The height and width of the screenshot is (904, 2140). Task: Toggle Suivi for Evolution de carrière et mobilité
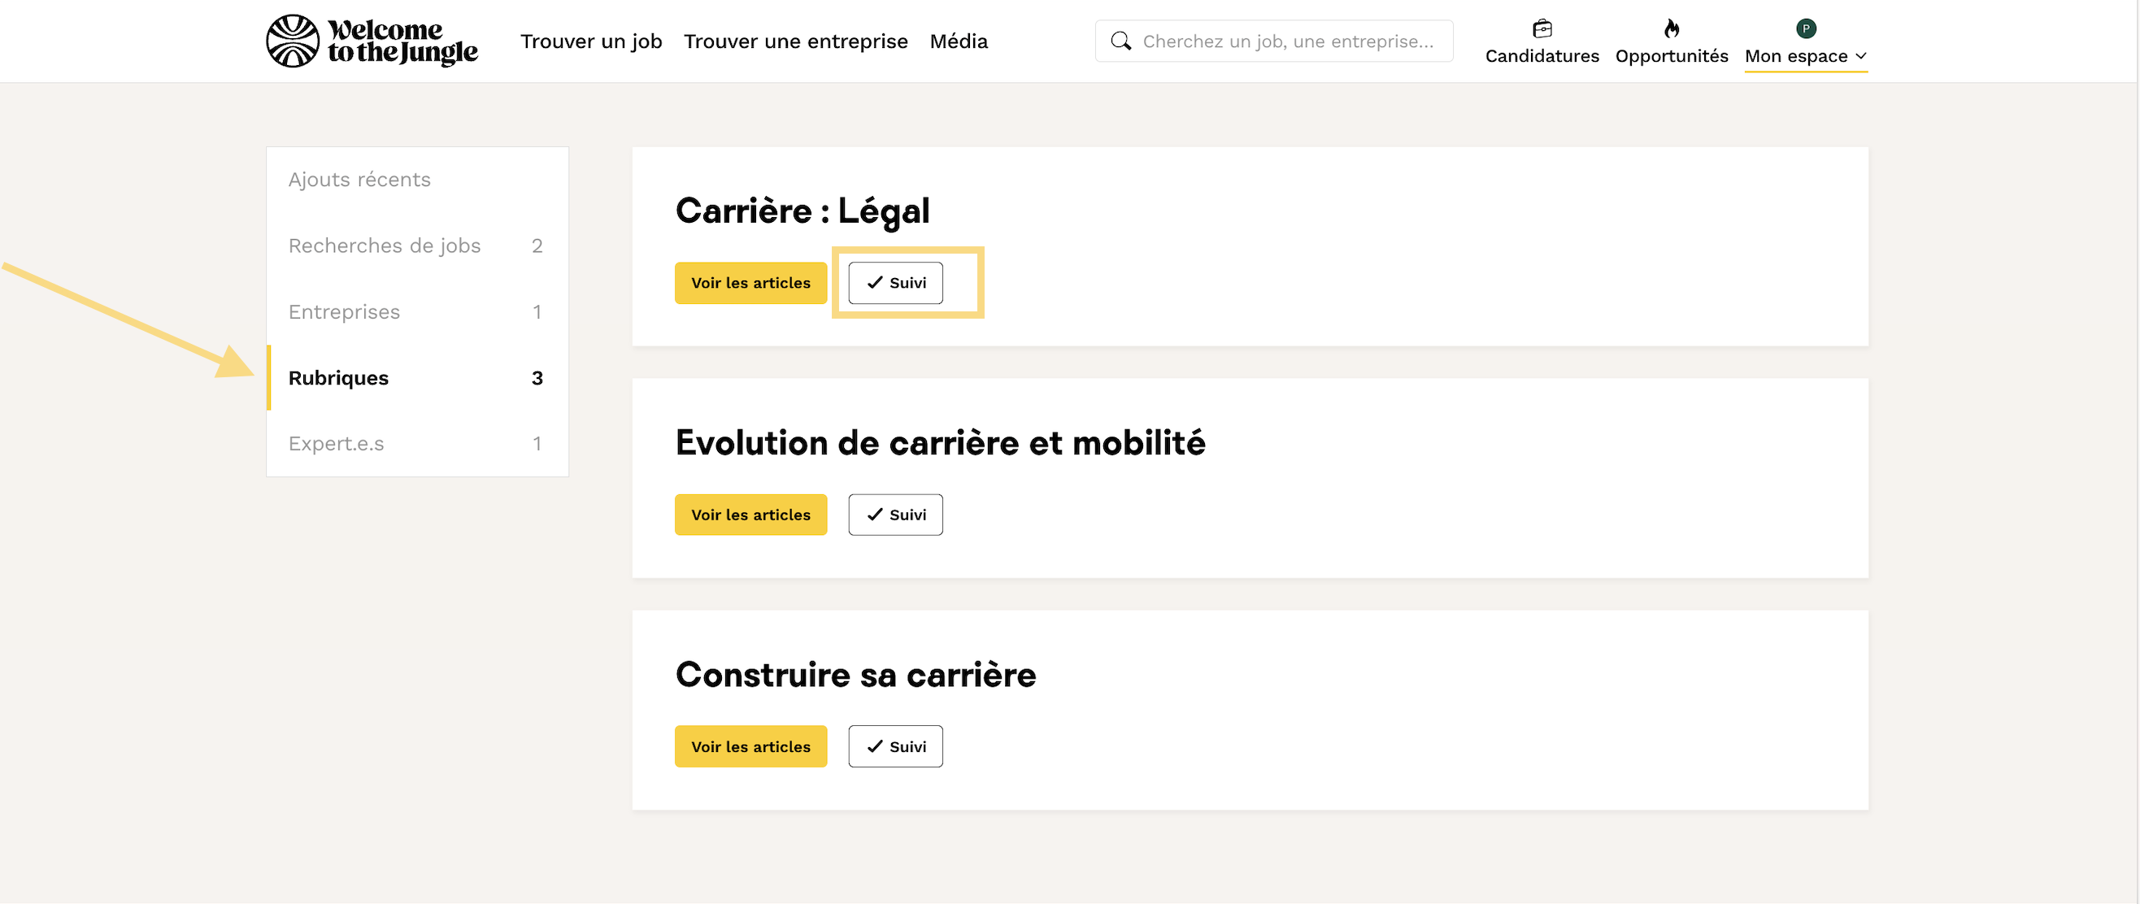(x=895, y=515)
